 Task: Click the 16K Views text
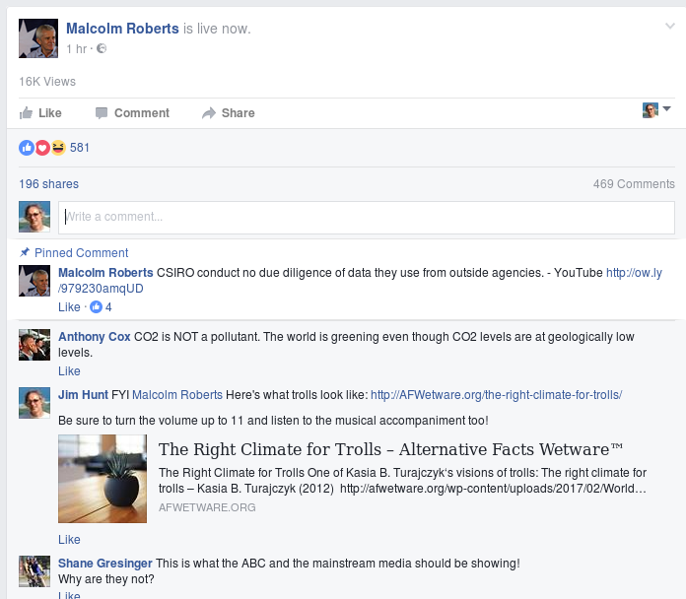[47, 82]
